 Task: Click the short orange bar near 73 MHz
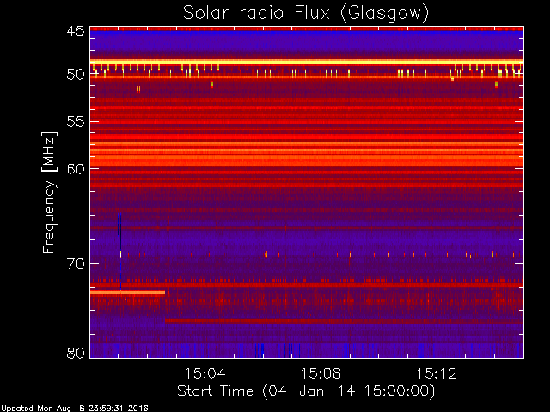(x=128, y=293)
